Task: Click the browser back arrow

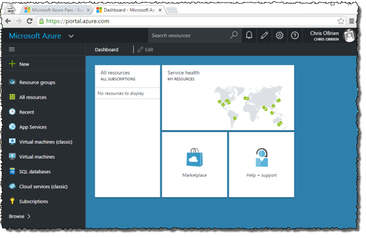Action: pos(8,21)
